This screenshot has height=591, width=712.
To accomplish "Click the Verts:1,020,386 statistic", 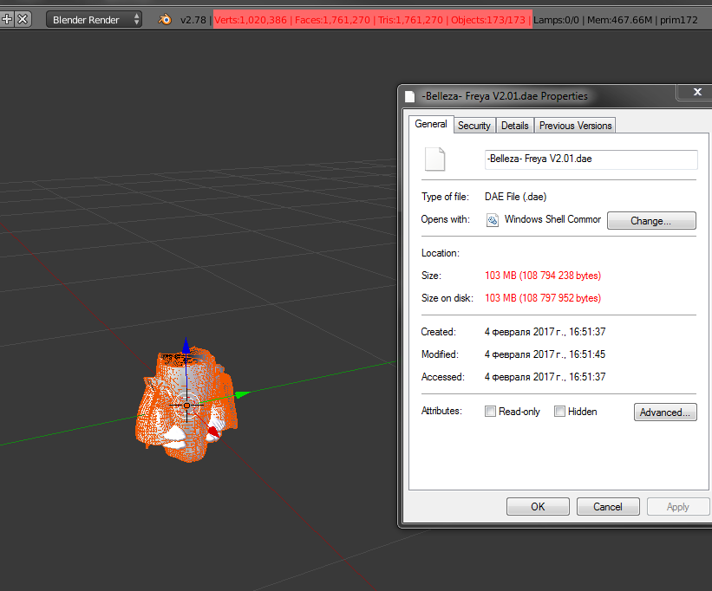I will pos(251,20).
